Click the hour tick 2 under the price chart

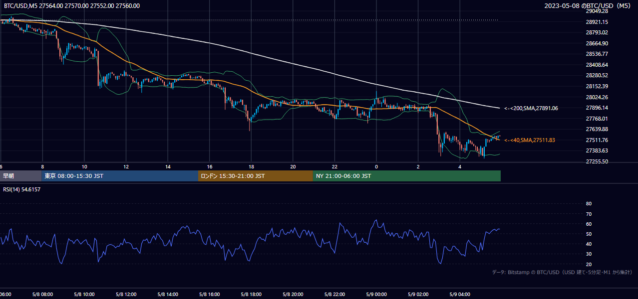click(418, 166)
